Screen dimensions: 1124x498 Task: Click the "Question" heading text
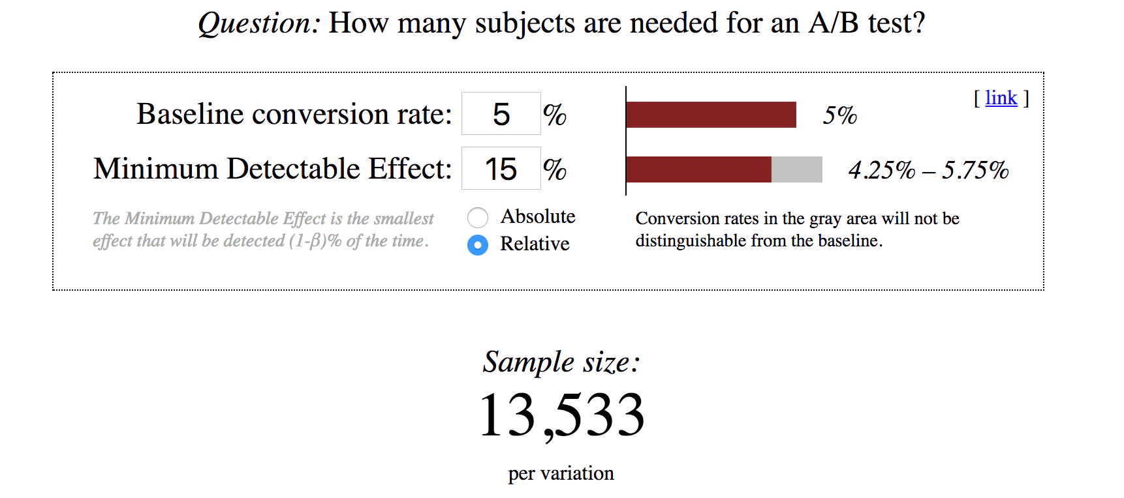point(561,23)
